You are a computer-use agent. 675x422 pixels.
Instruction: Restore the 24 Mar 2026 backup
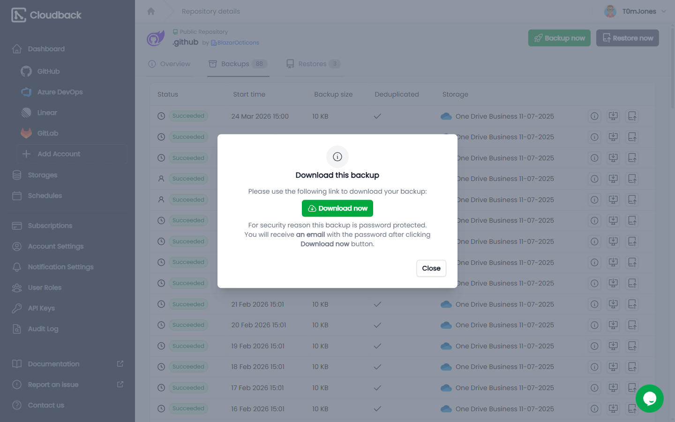[632, 116]
